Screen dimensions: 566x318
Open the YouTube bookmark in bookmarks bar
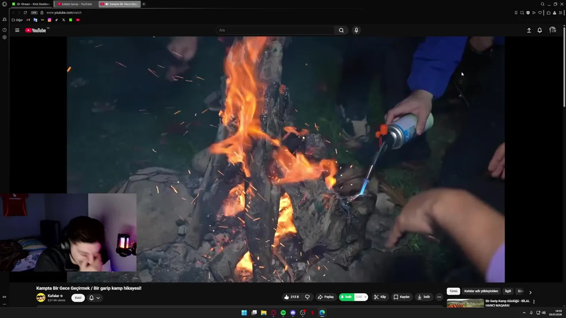(78, 20)
